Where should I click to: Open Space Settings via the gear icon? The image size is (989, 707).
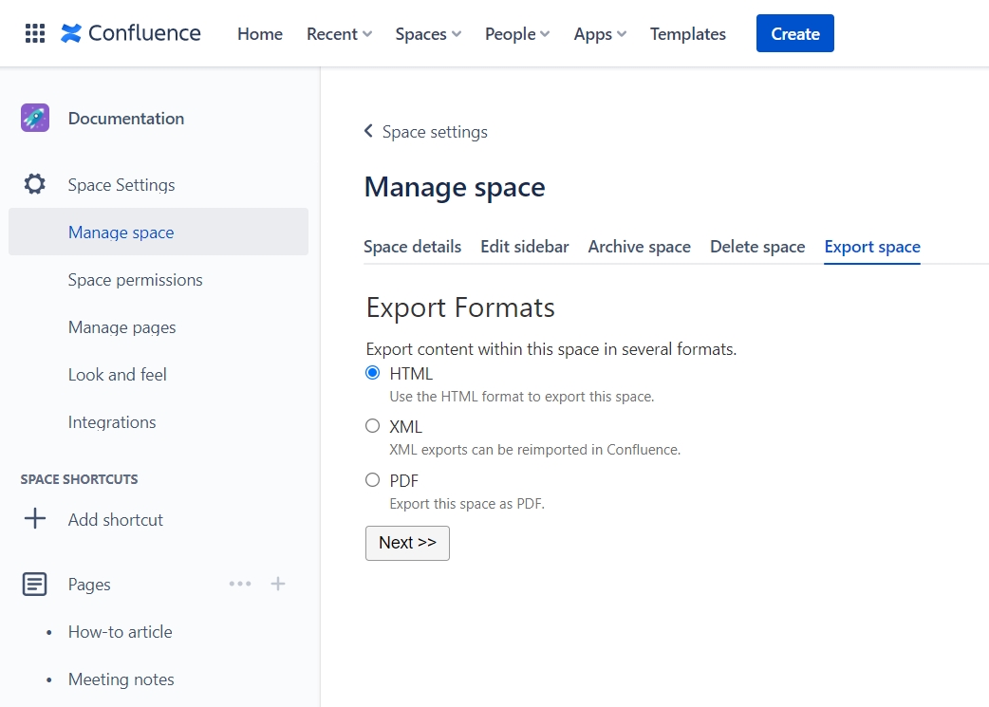pos(35,184)
